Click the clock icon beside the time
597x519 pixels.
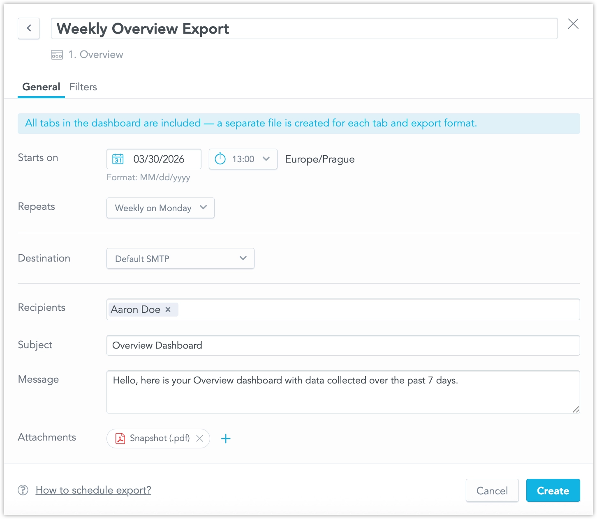(221, 159)
